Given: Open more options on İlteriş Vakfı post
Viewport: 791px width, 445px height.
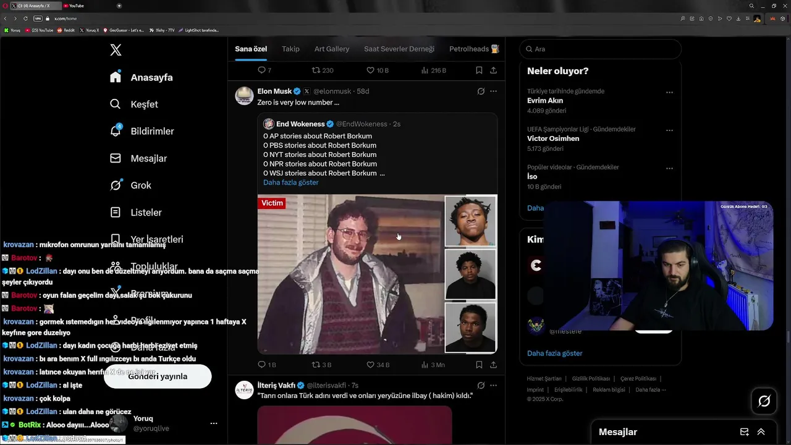Looking at the screenshot, I should pos(493,385).
